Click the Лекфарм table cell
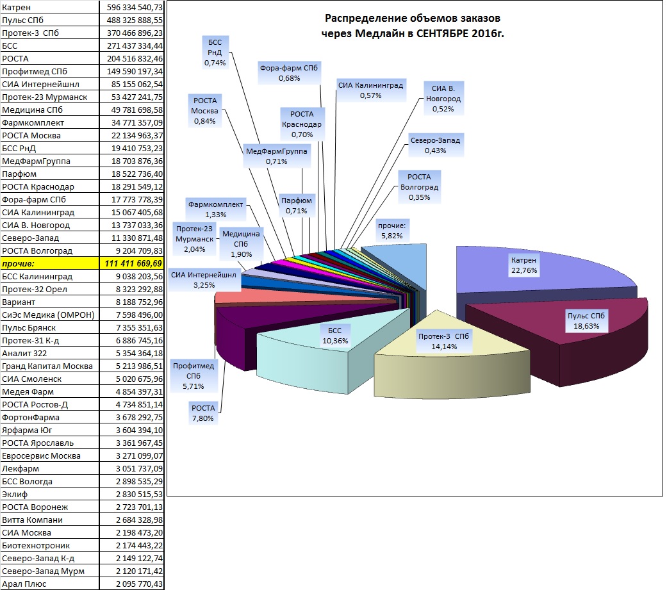 50,468
